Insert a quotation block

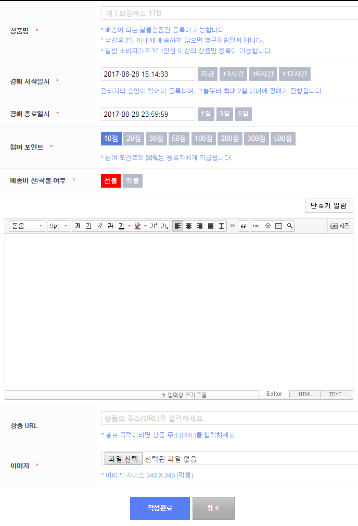(244, 226)
